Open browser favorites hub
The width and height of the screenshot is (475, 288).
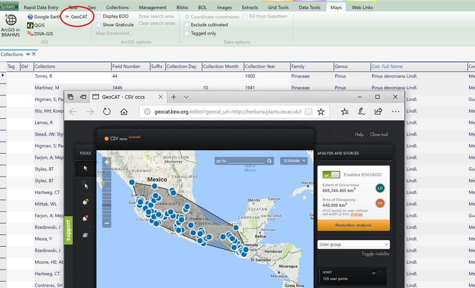344,112
